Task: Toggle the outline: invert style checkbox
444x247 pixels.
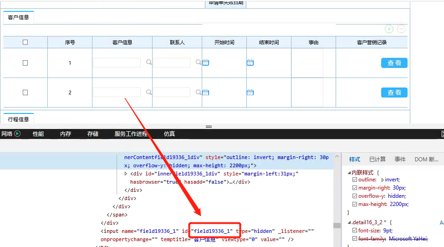Action: (355, 180)
